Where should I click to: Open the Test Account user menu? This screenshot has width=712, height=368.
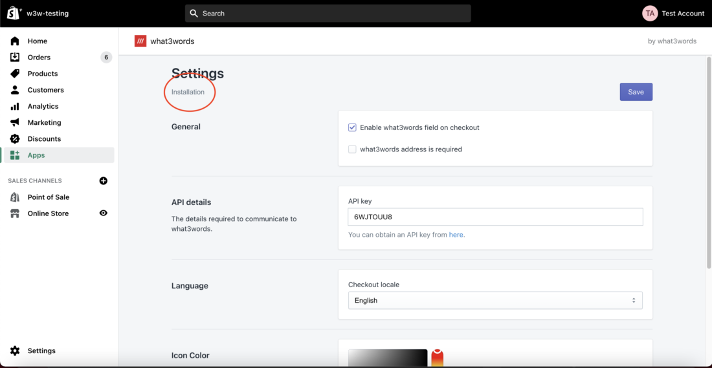[673, 13]
